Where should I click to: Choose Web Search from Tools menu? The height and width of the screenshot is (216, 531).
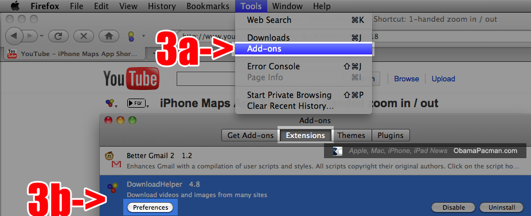[303, 20]
